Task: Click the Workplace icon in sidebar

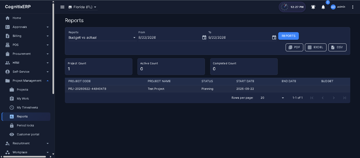Action: click(x=7, y=152)
